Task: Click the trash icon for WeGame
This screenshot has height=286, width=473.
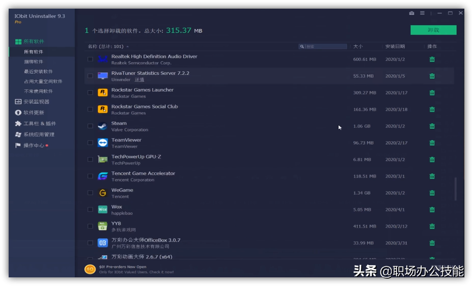Action: pos(431,193)
